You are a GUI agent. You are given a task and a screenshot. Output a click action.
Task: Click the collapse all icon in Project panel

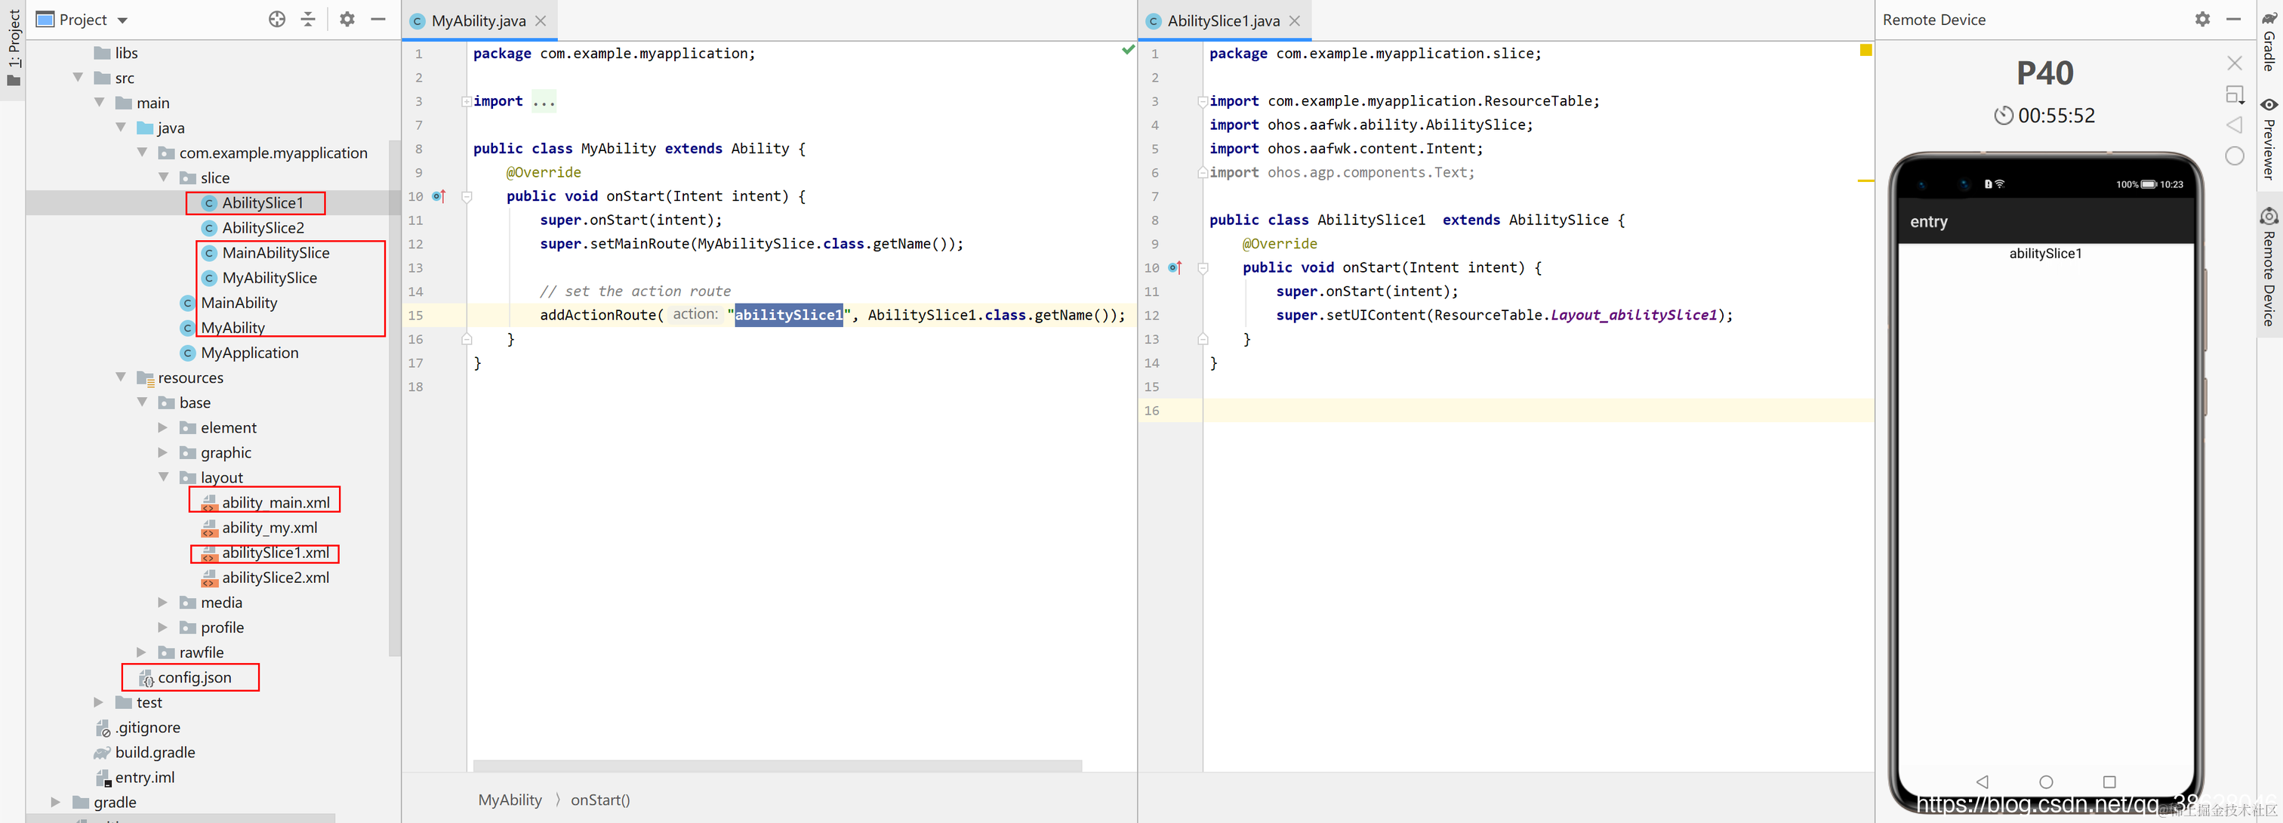309,20
